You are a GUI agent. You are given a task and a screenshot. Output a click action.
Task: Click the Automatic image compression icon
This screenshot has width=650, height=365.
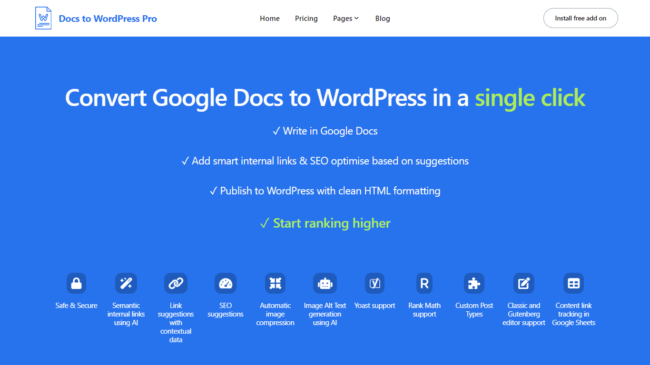click(275, 283)
